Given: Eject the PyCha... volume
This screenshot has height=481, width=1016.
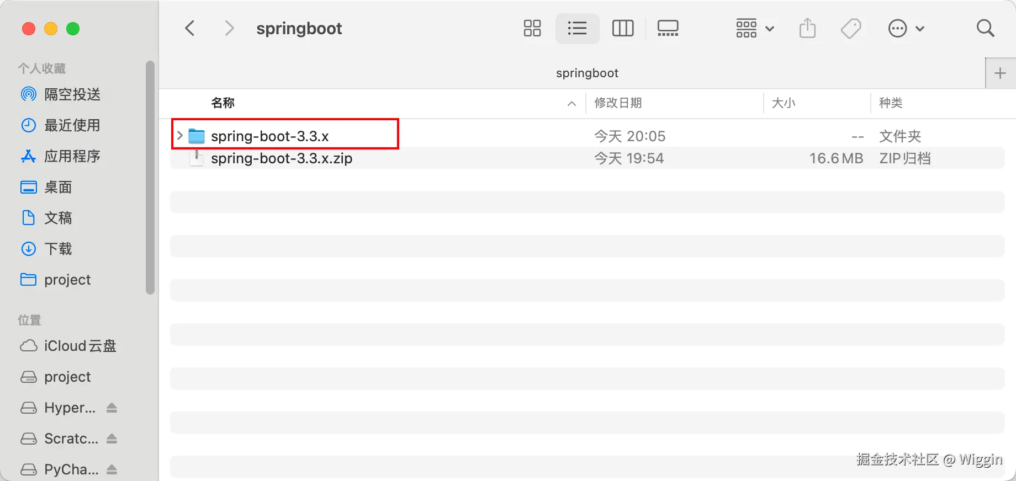Looking at the screenshot, I should (x=112, y=469).
